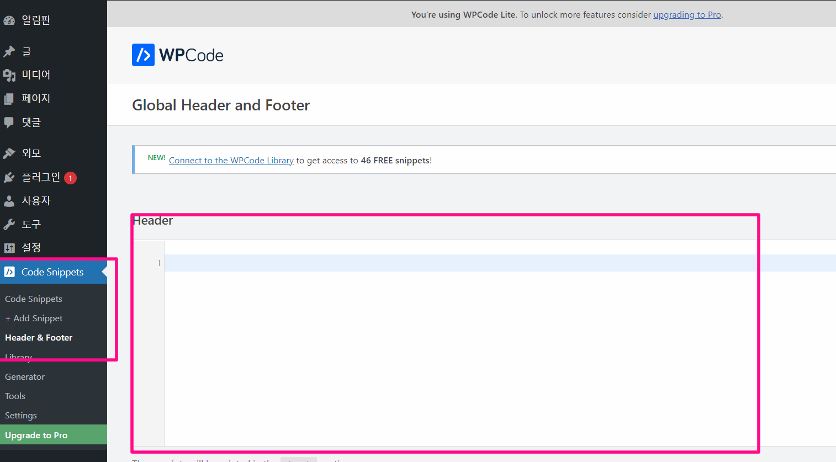Click the Header section label
The height and width of the screenshot is (462, 836).
coord(153,221)
